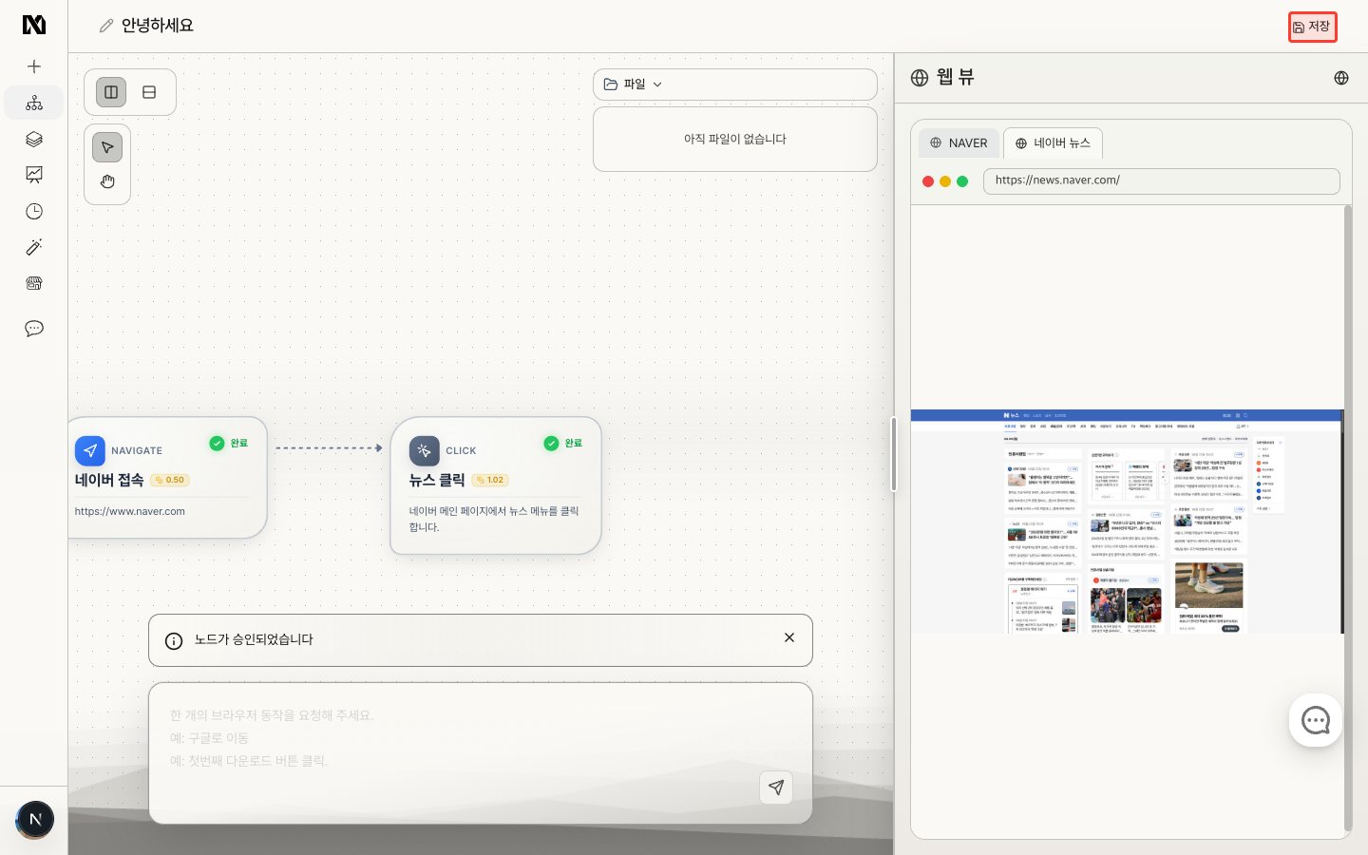Click the plus icon in the sidebar
Viewport: 1368px width, 855px height.
point(34,66)
